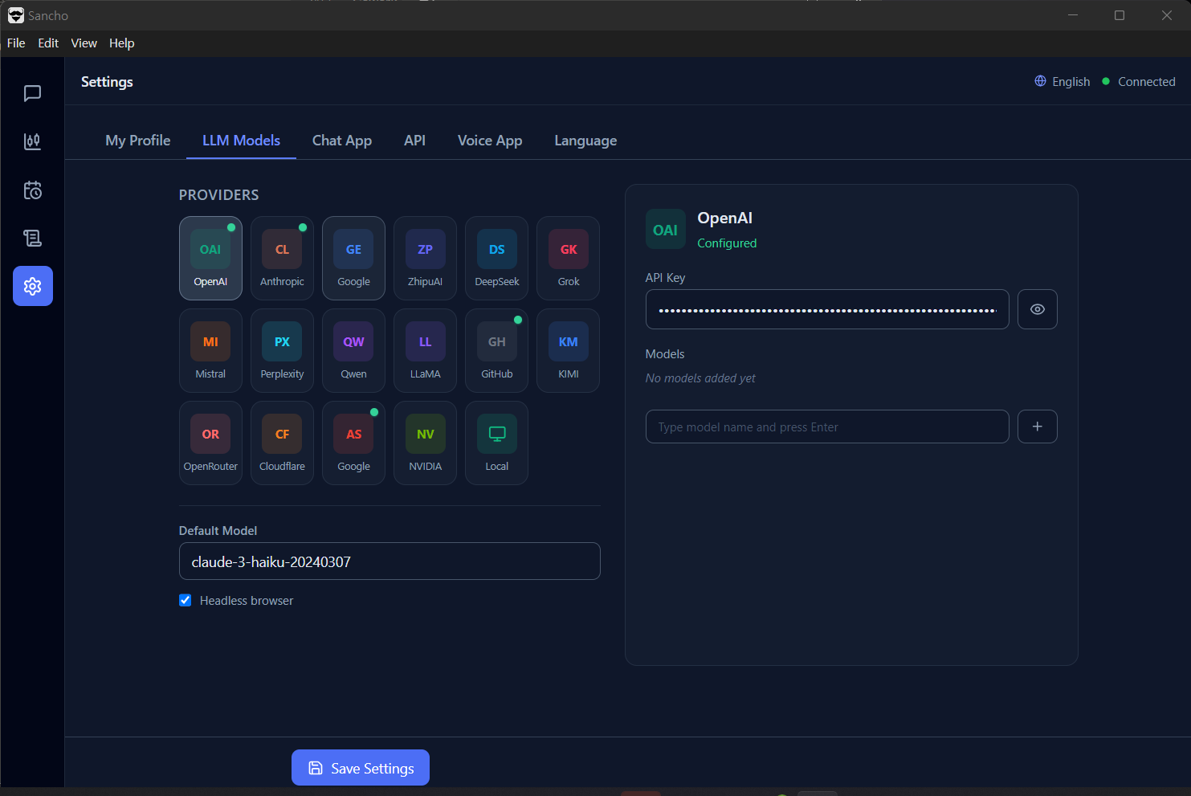Select the GE Google provider card
Image resolution: width=1191 pixels, height=796 pixels.
[353, 258]
